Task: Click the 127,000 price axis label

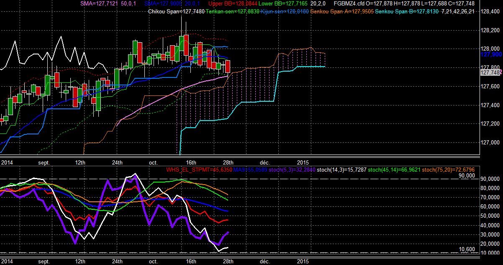Action: [490, 142]
